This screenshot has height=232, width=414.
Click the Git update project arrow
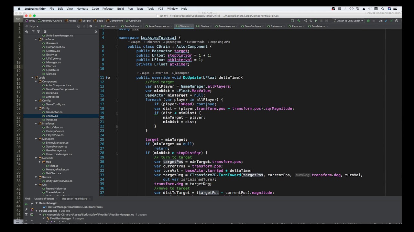pyautogui.click(x=386, y=21)
